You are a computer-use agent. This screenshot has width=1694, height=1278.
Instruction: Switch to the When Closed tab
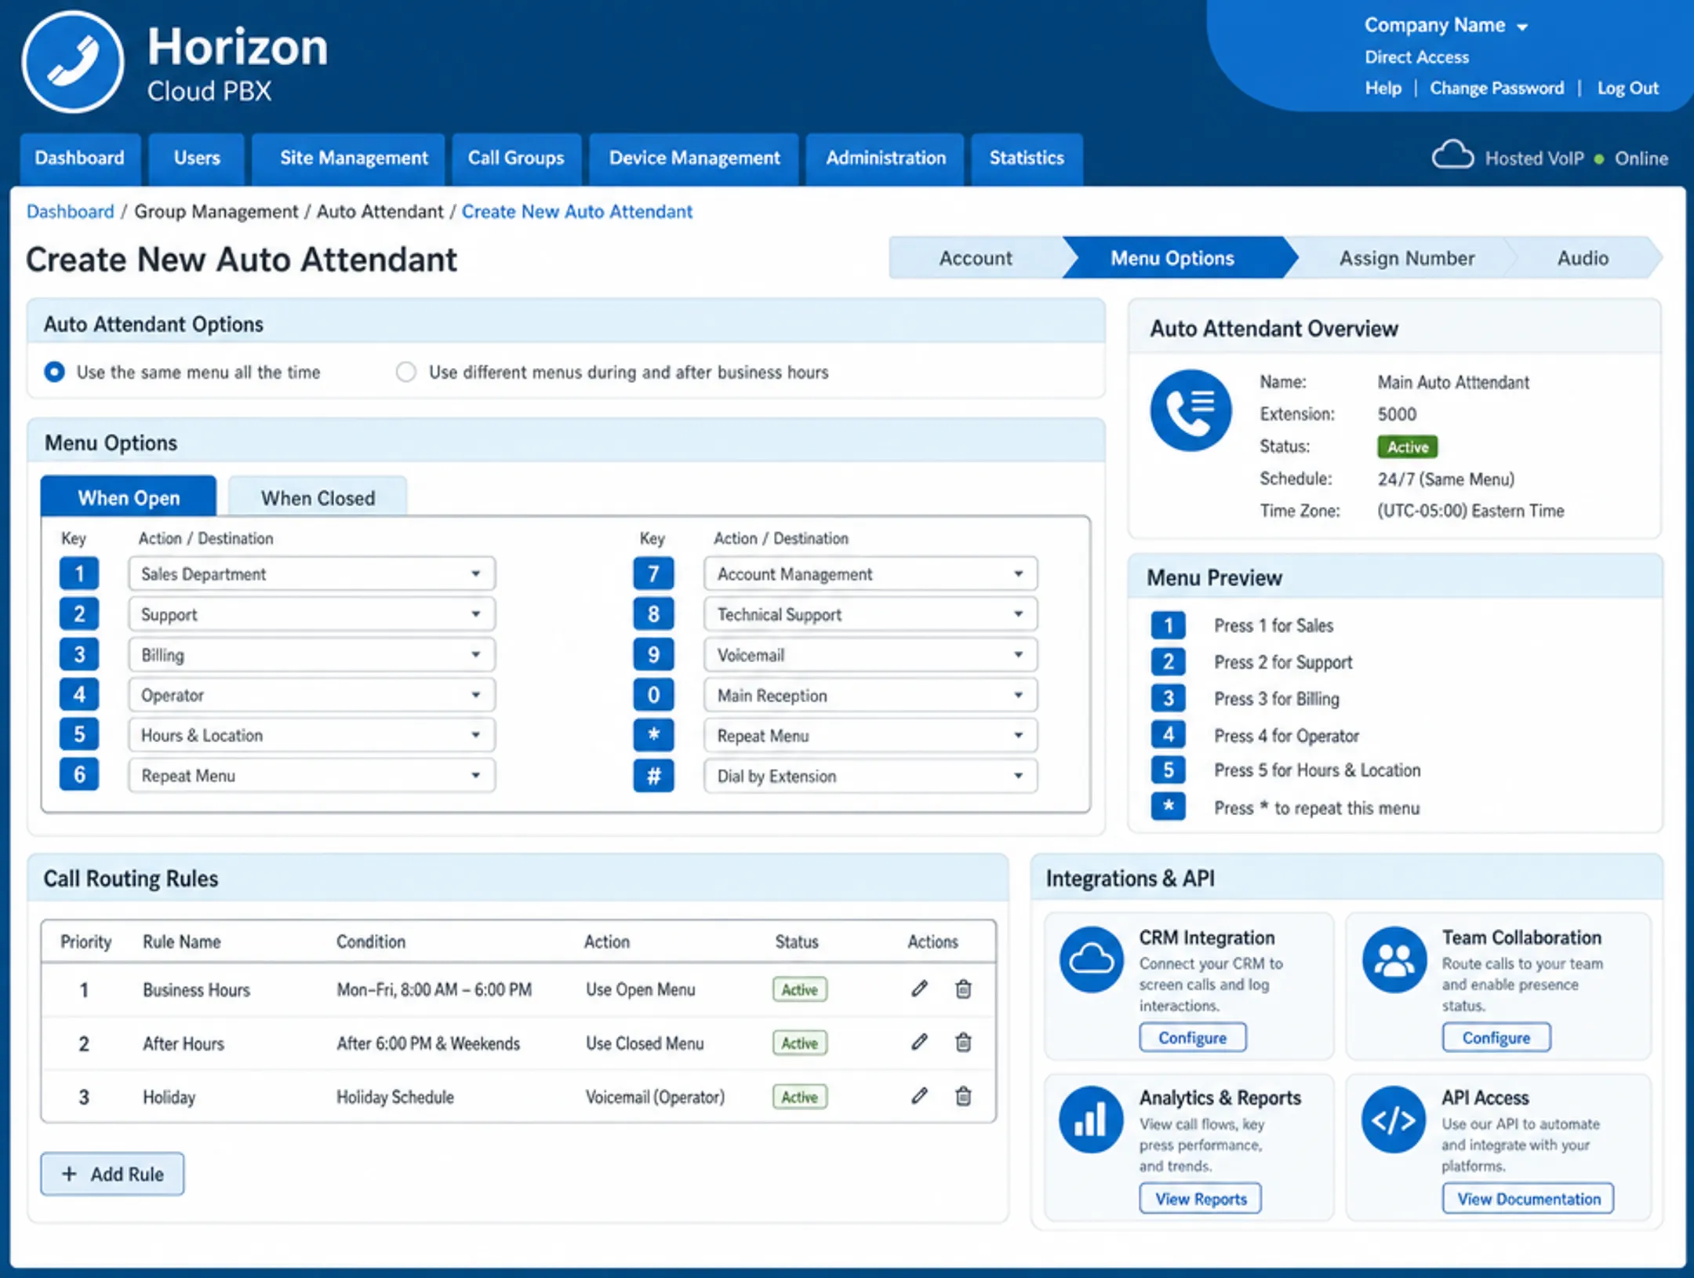coord(318,497)
